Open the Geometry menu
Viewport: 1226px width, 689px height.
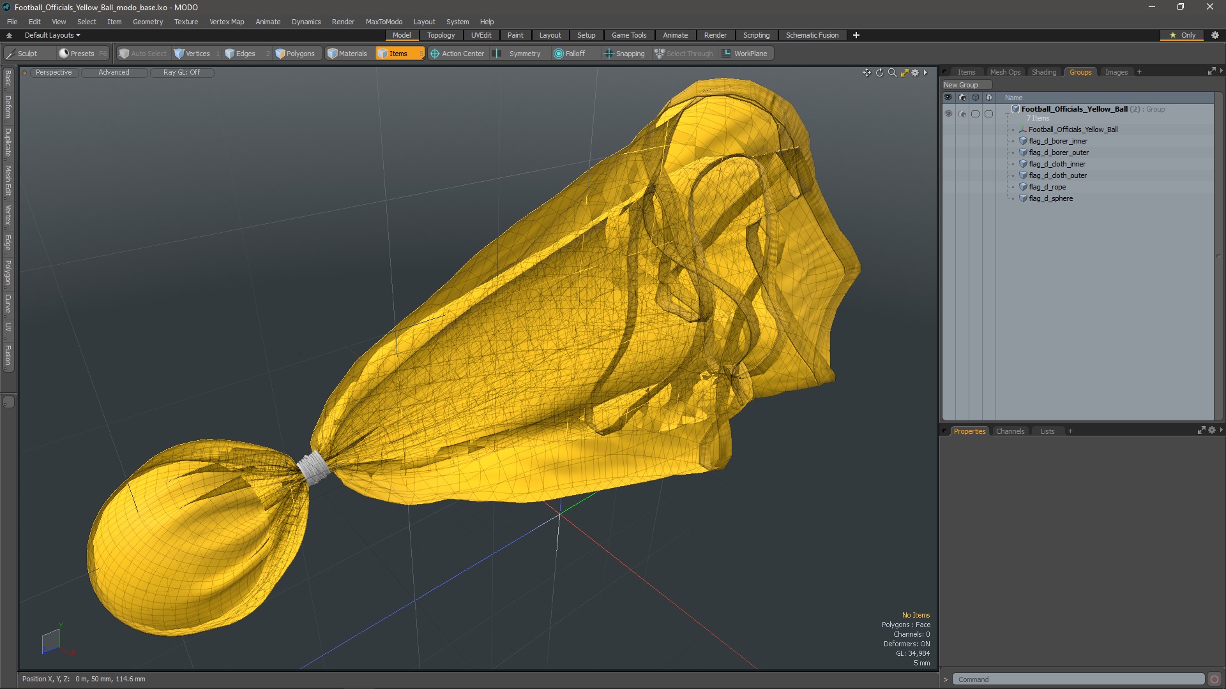(148, 22)
